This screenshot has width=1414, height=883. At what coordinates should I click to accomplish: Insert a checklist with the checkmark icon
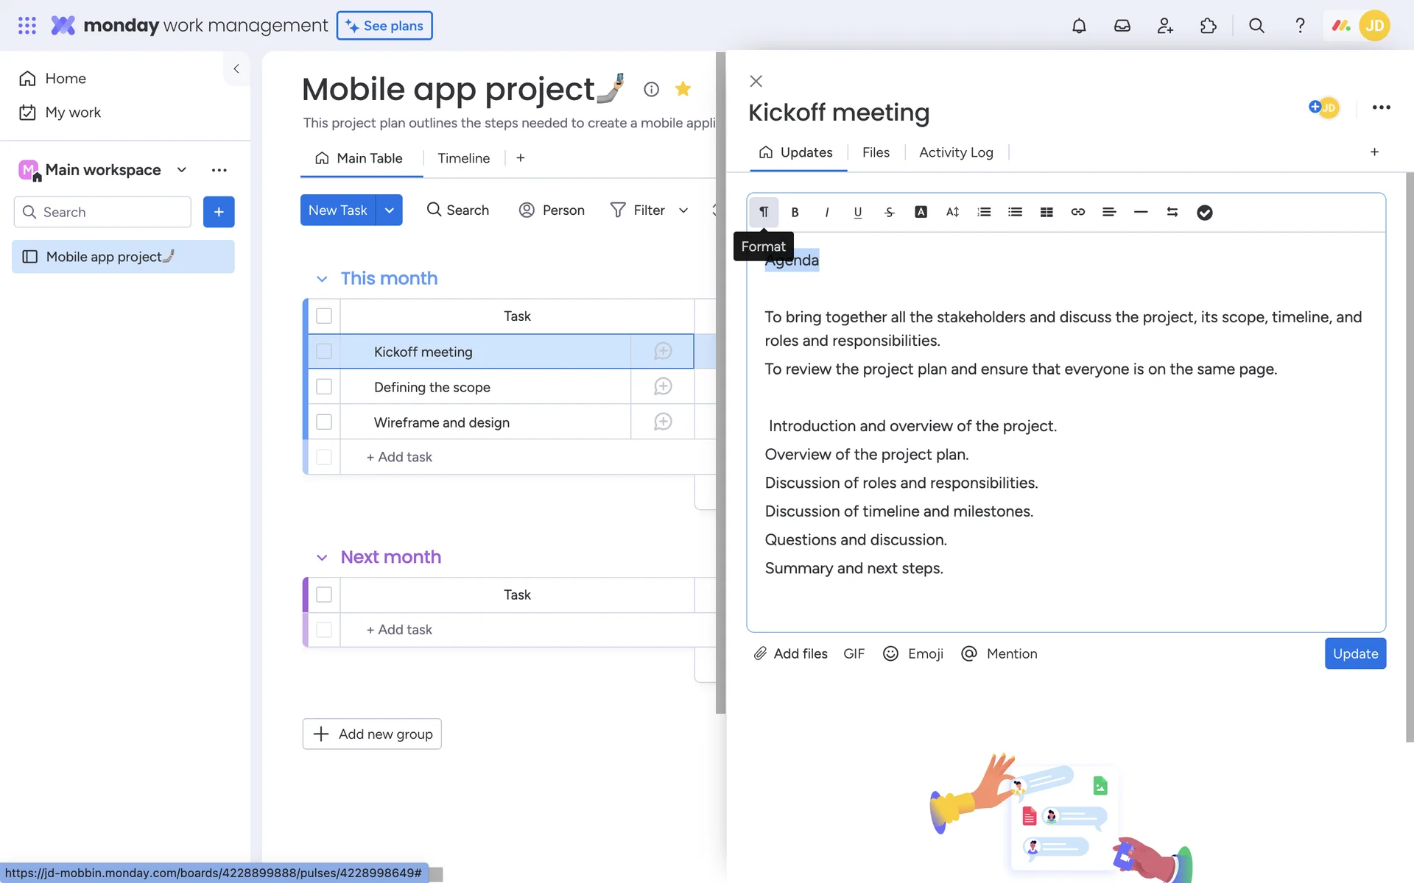1204,213
